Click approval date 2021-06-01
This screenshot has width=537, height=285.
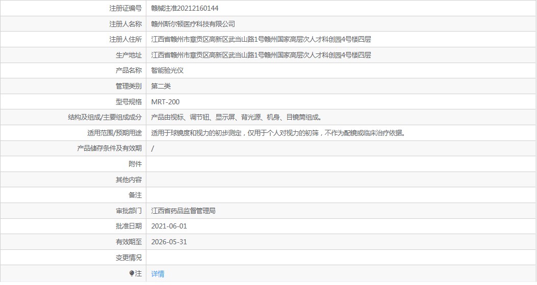pyautogui.click(x=169, y=226)
